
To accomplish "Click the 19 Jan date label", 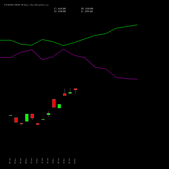I will (53, 161).
